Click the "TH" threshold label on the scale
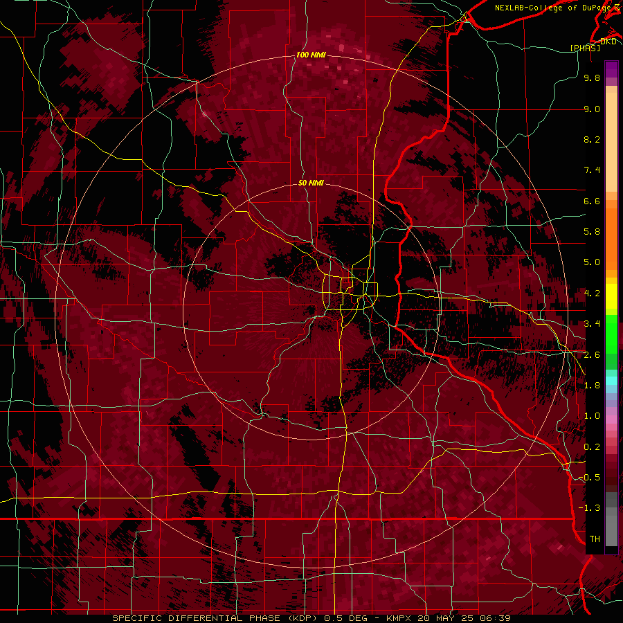Screen dimensions: 623x623 click(x=595, y=539)
